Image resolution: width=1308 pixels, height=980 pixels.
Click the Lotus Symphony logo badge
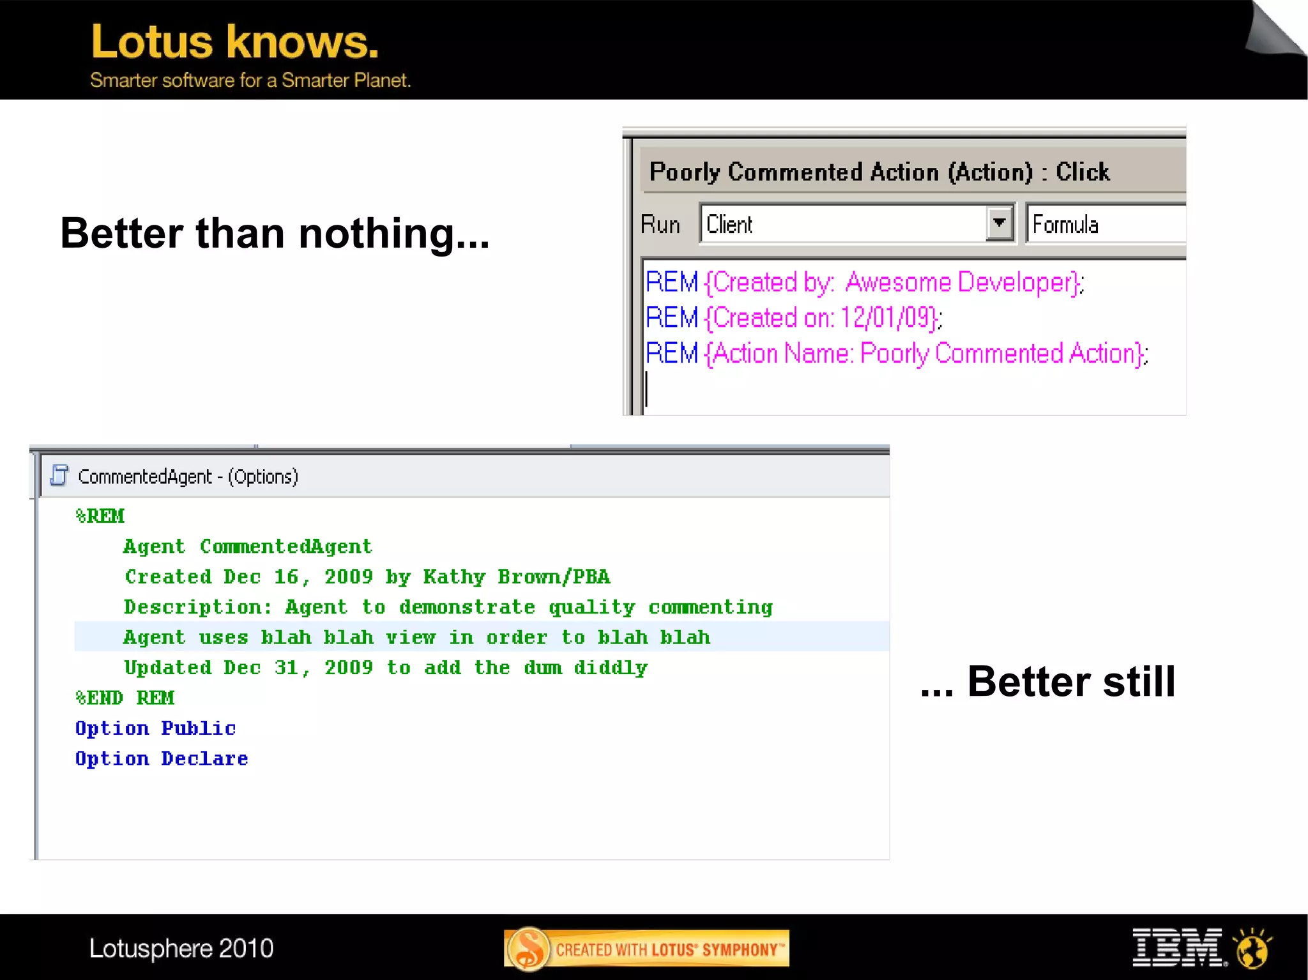click(x=646, y=949)
